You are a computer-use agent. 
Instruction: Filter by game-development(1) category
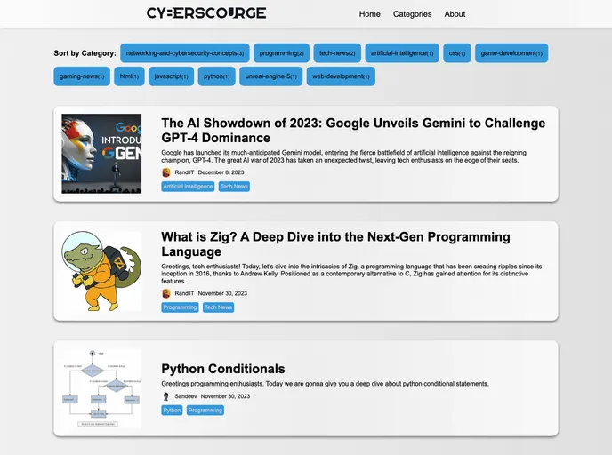(511, 53)
